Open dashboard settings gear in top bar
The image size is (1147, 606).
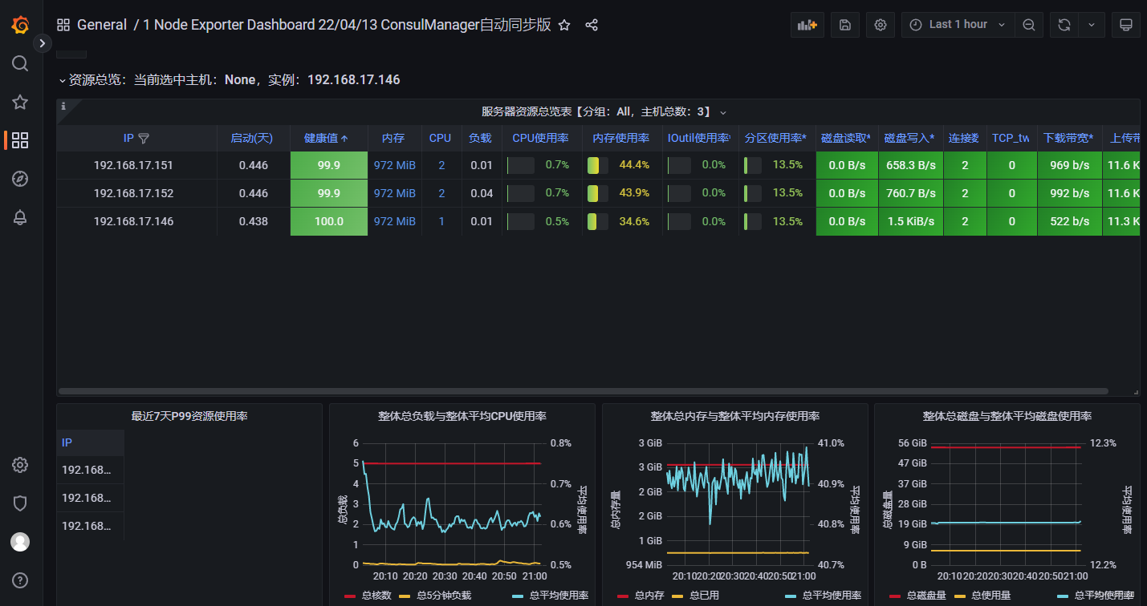[x=880, y=24]
